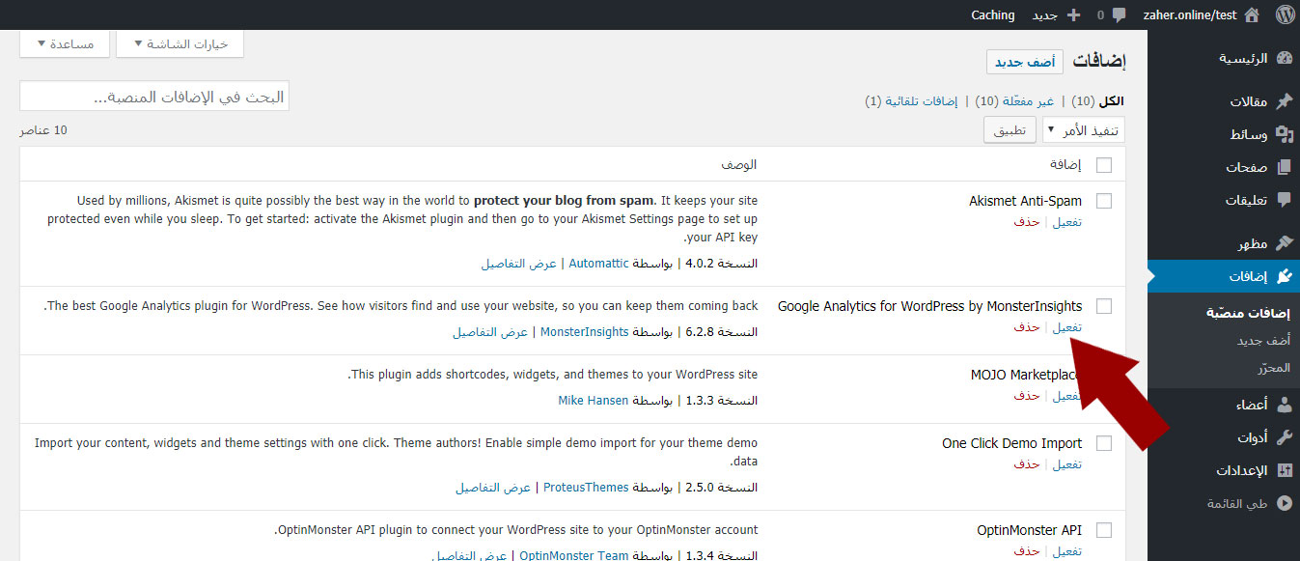Open the Mike Hansen author link

(594, 401)
